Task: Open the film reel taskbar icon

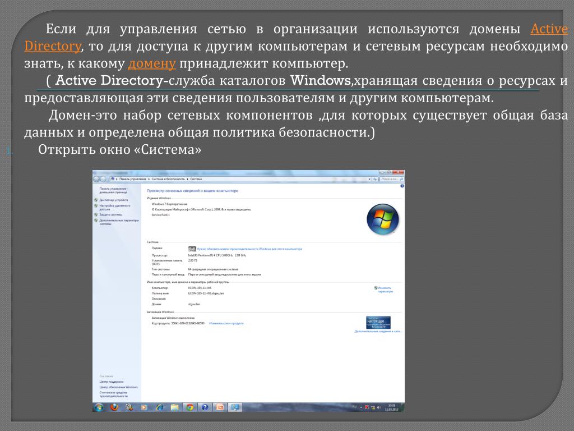Action: pos(129,407)
